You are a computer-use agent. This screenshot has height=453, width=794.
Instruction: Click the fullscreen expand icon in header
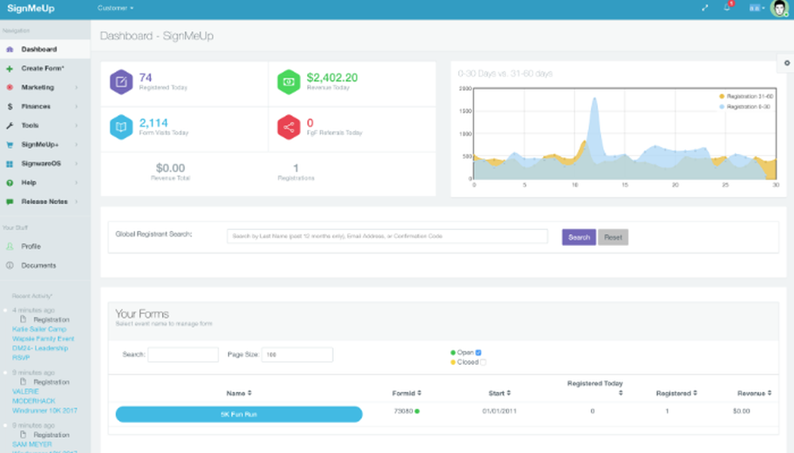click(705, 8)
